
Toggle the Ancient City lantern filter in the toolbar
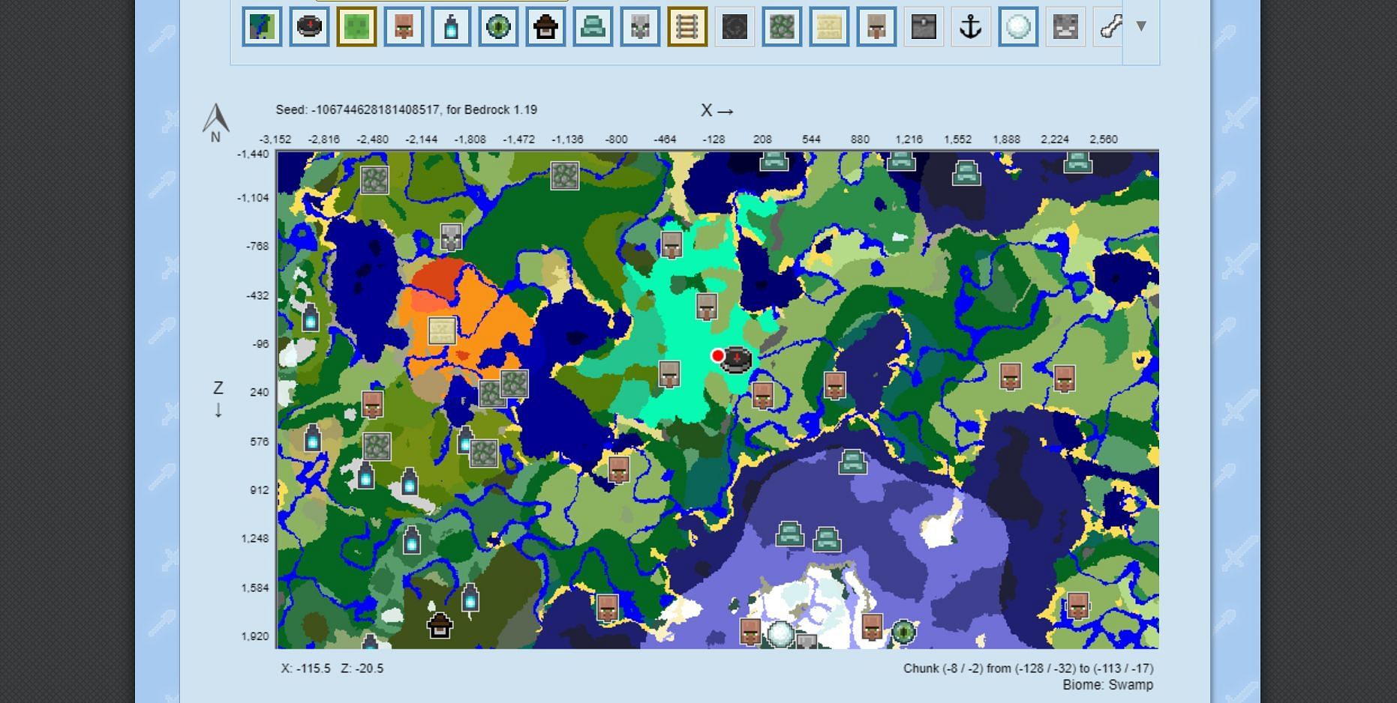tap(451, 27)
